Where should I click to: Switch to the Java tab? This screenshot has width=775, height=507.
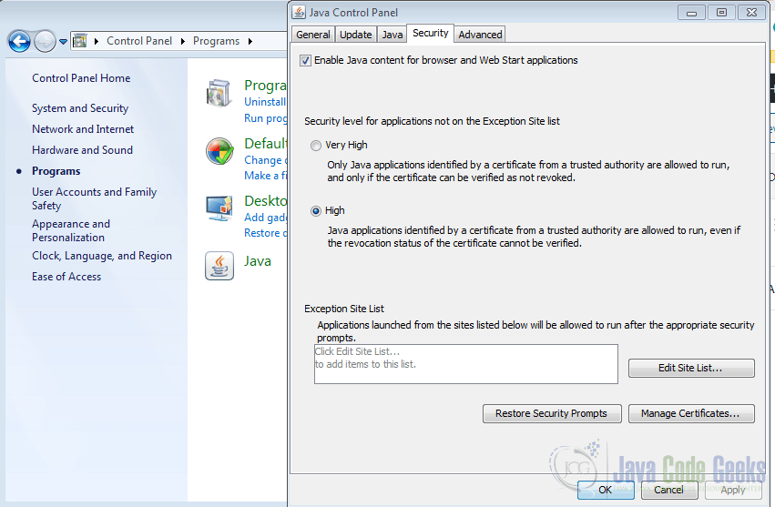(392, 35)
